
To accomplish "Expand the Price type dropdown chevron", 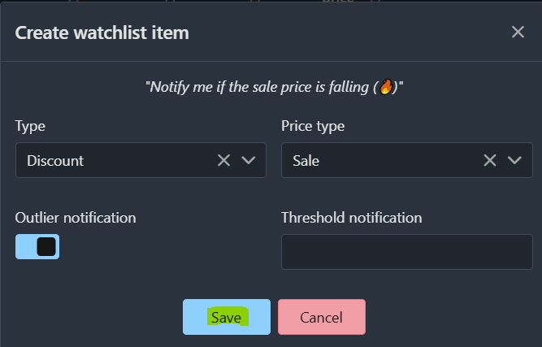I will pos(514,160).
